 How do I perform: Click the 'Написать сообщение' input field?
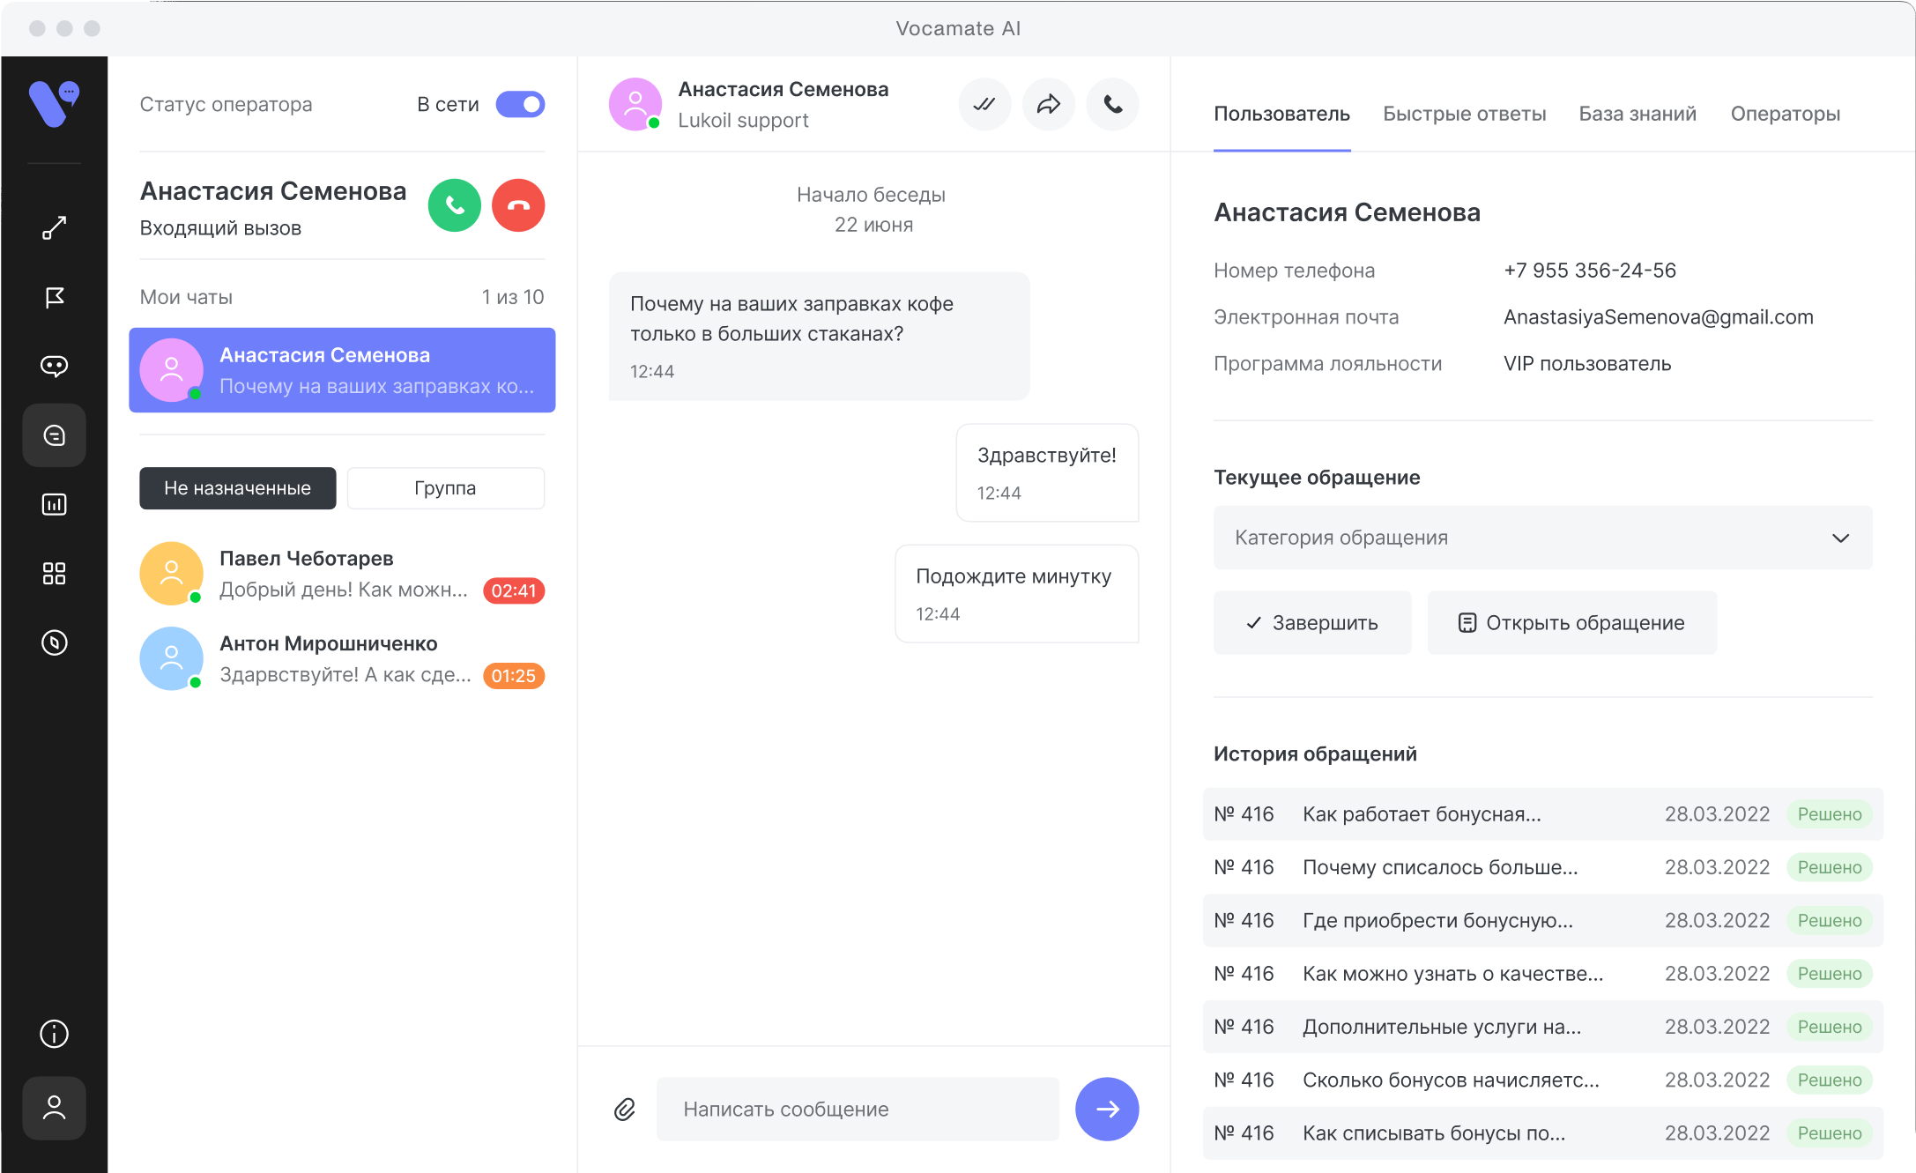pos(857,1109)
